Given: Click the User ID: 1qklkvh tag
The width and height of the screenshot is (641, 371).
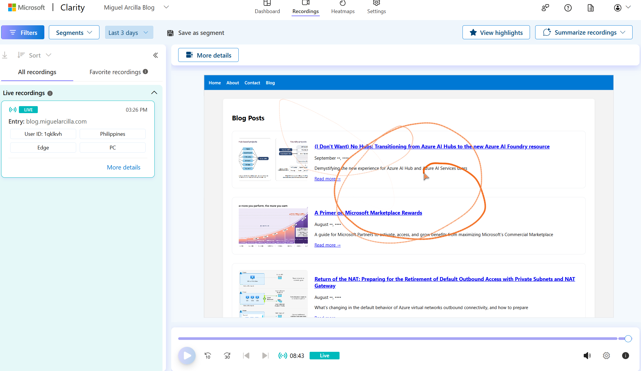Looking at the screenshot, I should click(43, 134).
